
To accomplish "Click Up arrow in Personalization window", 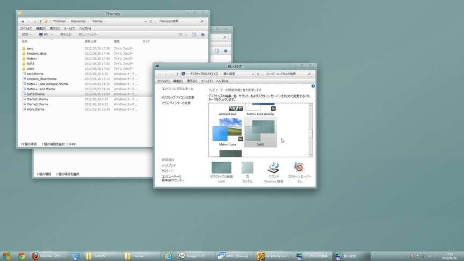I will pyautogui.click(x=178, y=74).
